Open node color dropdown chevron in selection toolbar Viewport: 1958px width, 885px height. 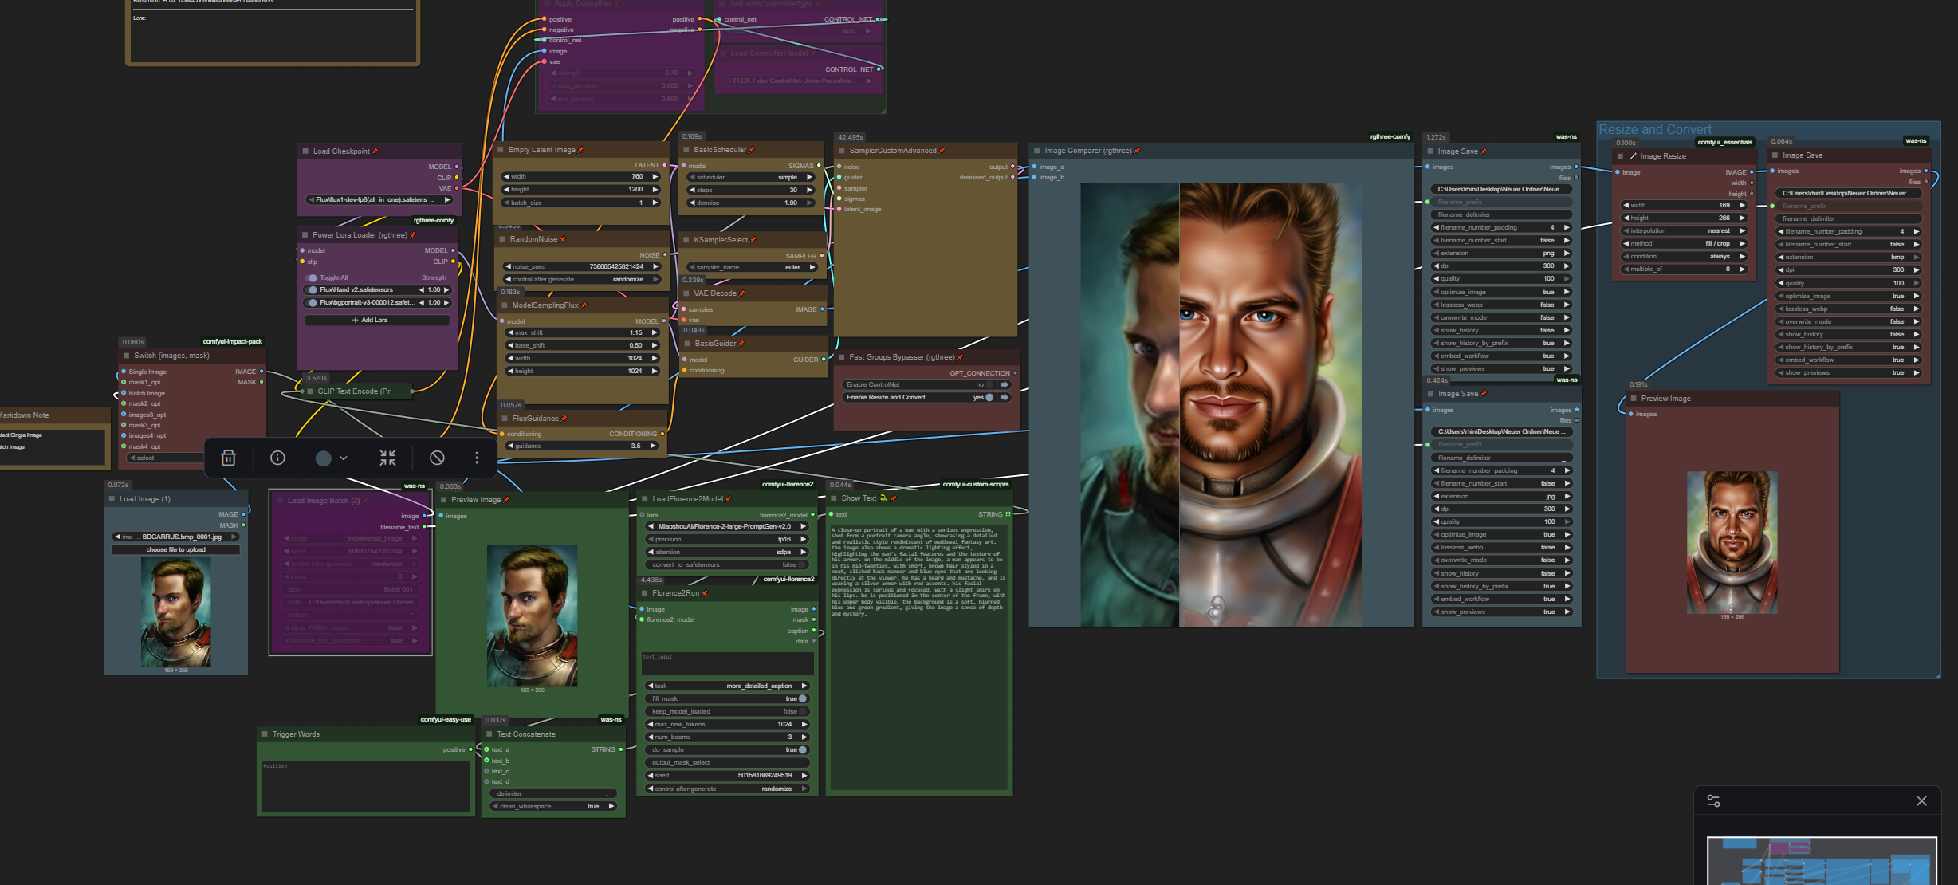[x=344, y=458]
